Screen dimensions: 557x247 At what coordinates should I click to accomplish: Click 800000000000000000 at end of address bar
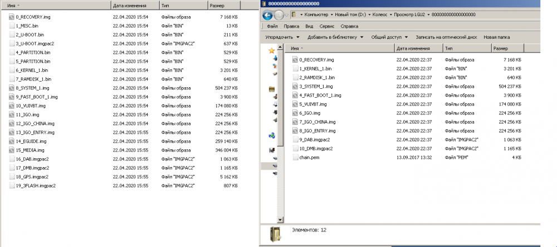tap(453, 15)
